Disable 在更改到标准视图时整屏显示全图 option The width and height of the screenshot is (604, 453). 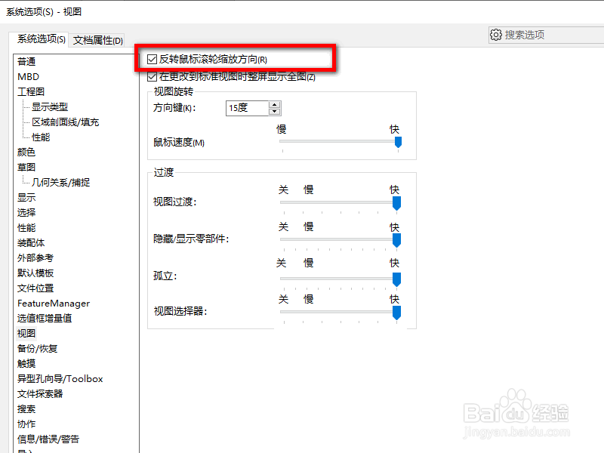tap(151, 76)
